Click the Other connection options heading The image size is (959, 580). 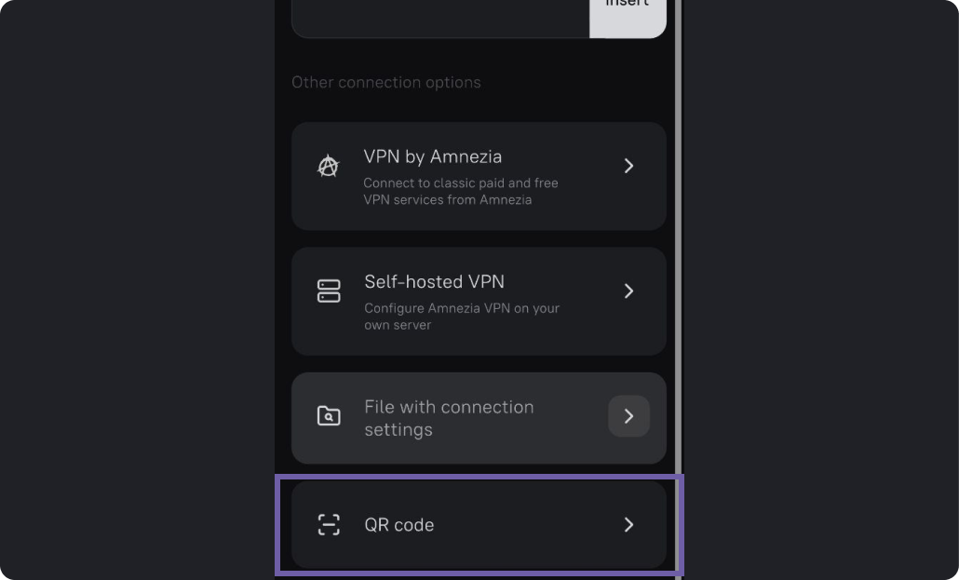click(385, 83)
